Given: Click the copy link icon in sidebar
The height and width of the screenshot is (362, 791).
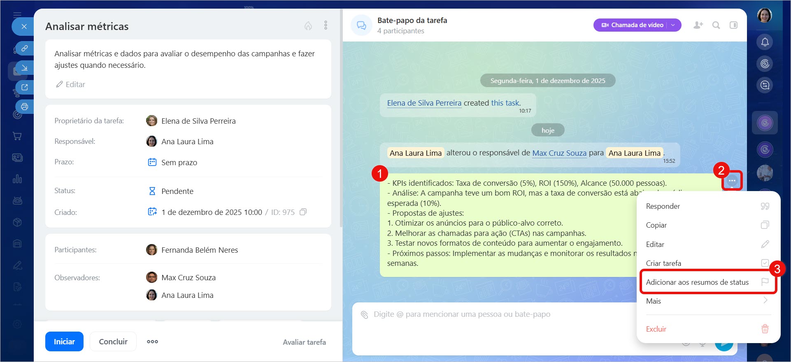Looking at the screenshot, I should (25, 48).
